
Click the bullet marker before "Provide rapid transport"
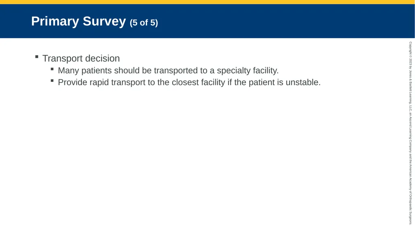[52, 81]
